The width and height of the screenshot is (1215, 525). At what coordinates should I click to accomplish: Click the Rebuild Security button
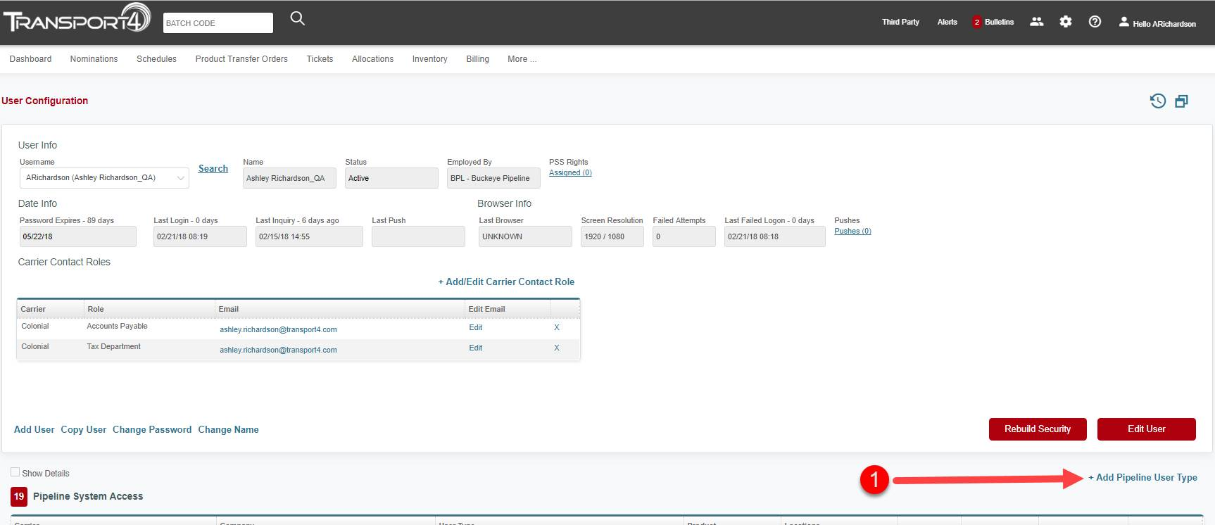point(1037,429)
